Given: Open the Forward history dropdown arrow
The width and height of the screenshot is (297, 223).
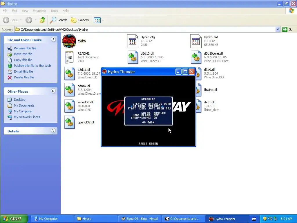Looking at the screenshot, I should (x=35, y=20).
